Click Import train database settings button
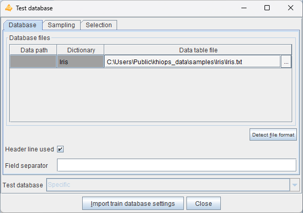Image resolution: width=303 pixels, height=213 pixels. click(x=133, y=203)
